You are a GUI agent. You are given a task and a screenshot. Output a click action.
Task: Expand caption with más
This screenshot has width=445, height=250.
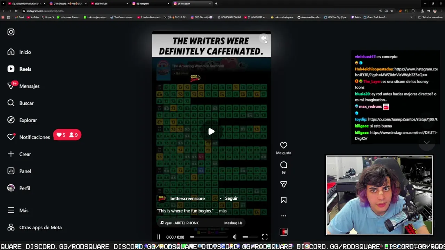(x=223, y=211)
